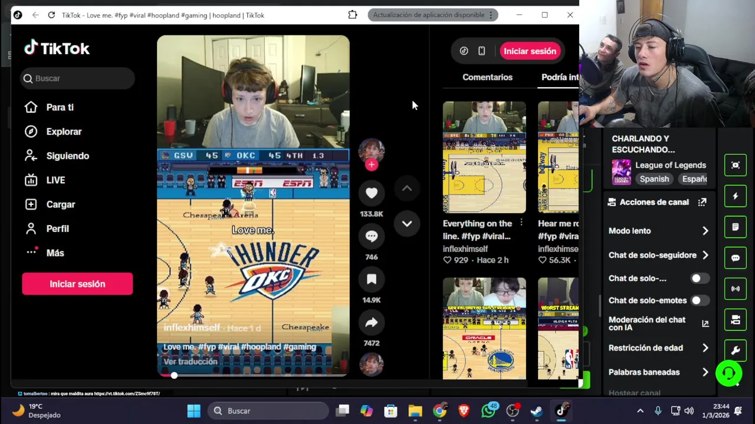Viewport: 755px width, 424px height.
Task: Switch to the Podría interesarte tab
Action: (560, 77)
